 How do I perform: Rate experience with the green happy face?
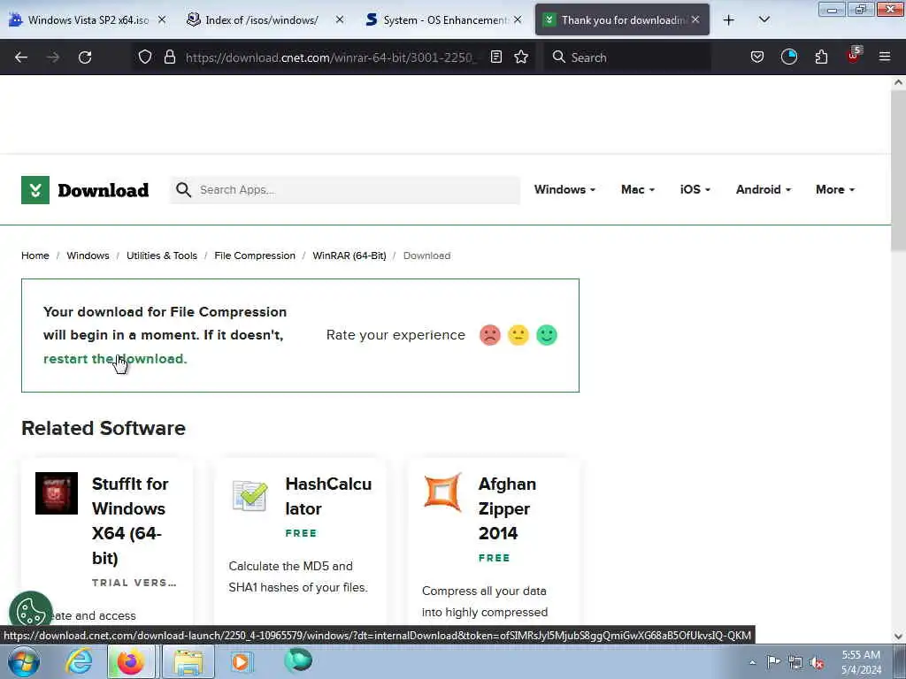click(x=547, y=335)
